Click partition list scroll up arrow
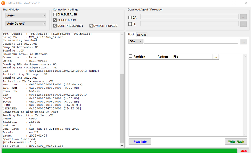Image resolution: width=251 pixels, height=153 pixels. [x=245, y=56]
